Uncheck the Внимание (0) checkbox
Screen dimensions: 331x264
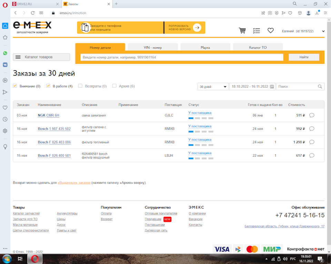(15, 86)
